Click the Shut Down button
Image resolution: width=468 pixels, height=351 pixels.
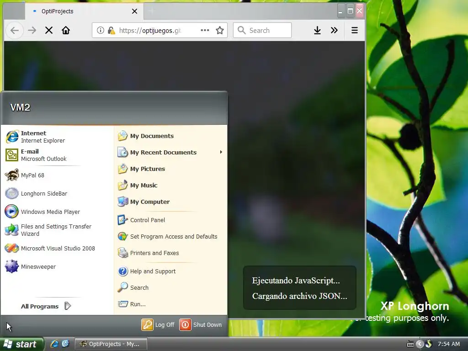[x=201, y=325]
